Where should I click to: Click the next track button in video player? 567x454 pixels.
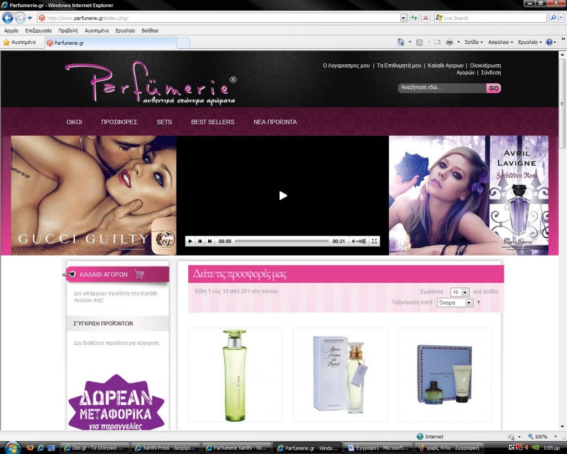point(210,241)
